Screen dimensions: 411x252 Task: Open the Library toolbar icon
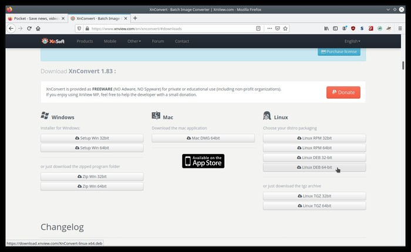[326, 28]
